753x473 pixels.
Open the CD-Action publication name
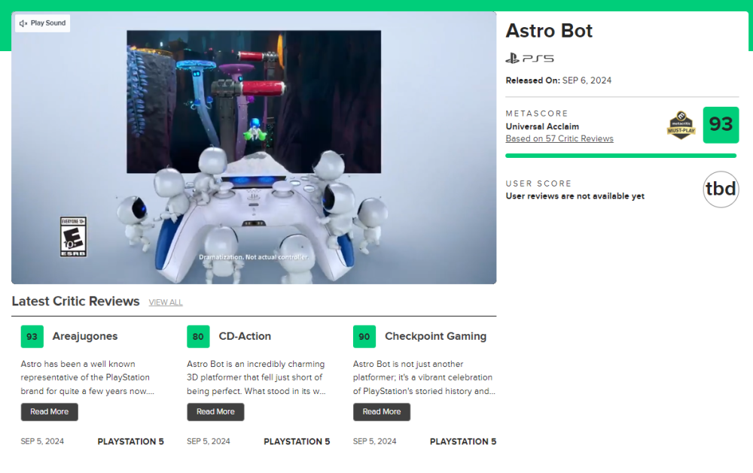tap(245, 336)
